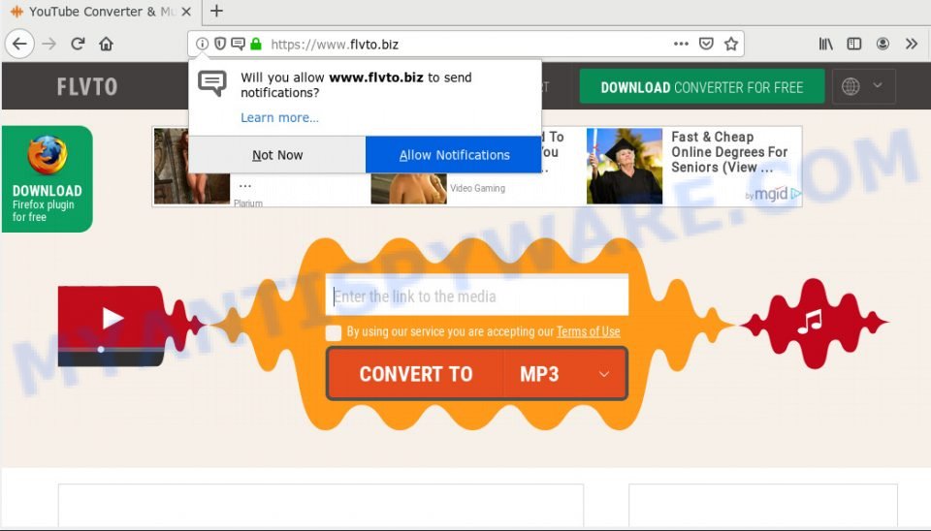Click the Firefox logo in plugin banner
The height and width of the screenshot is (531, 931).
tap(48, 155)
